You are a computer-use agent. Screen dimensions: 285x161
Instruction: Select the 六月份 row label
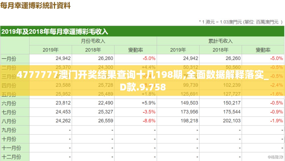(9, 103)
